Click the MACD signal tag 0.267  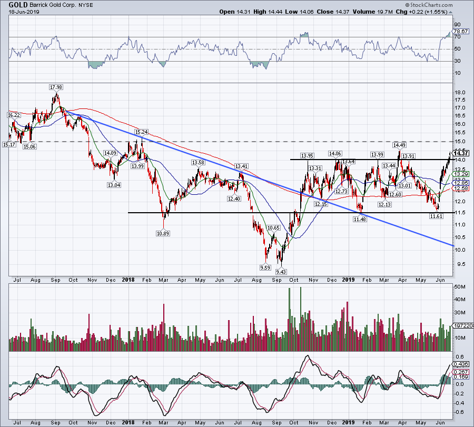pos(461,372)
